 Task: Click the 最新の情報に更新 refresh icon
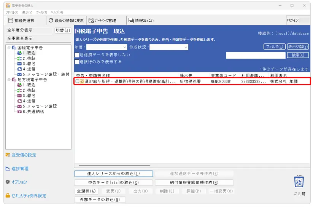coord(51,21)
